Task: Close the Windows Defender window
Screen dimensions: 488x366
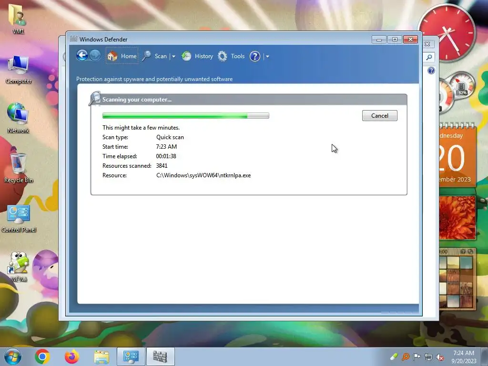Action: 410,40
